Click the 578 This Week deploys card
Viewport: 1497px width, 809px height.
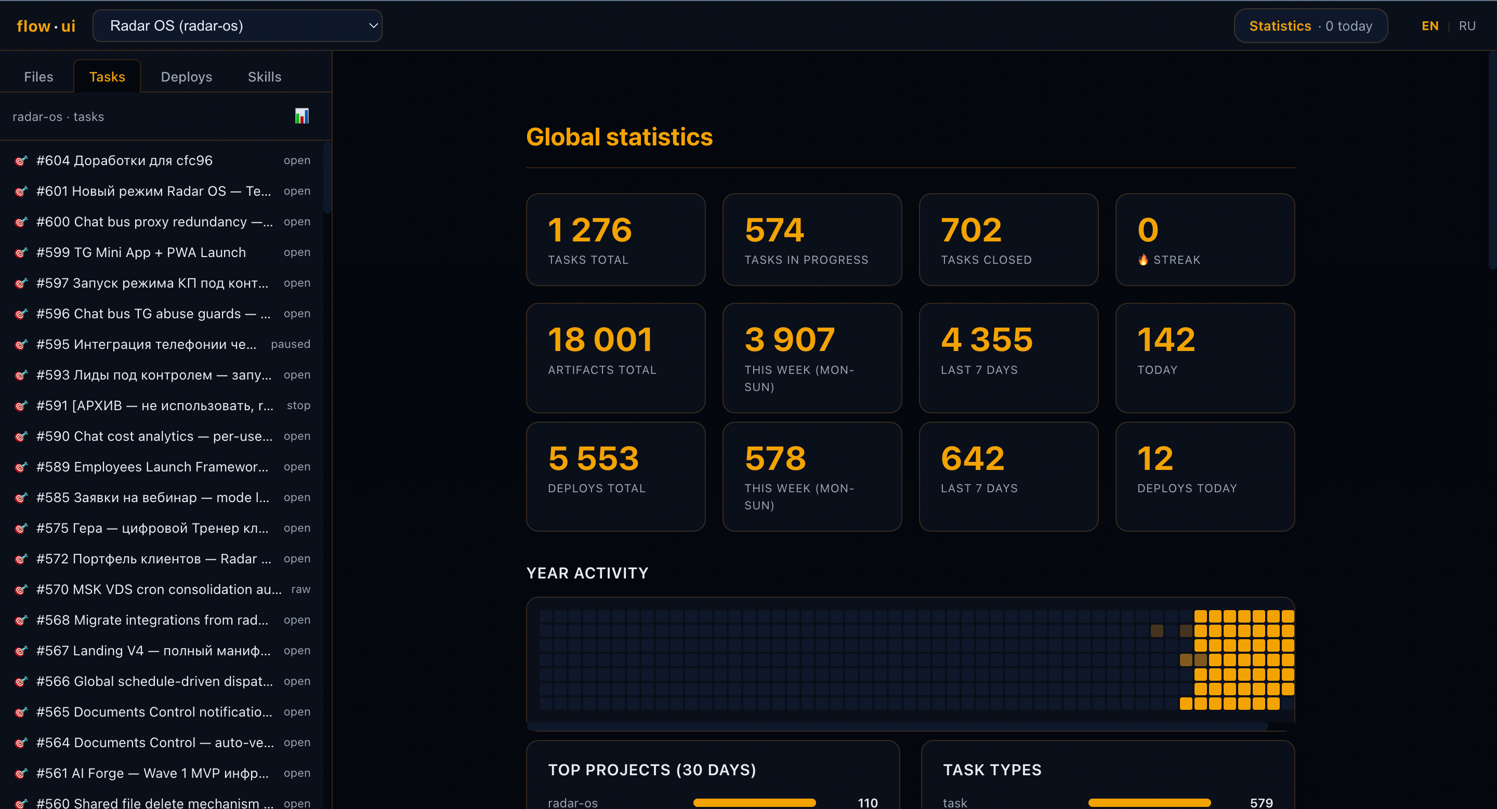point(812,477)
